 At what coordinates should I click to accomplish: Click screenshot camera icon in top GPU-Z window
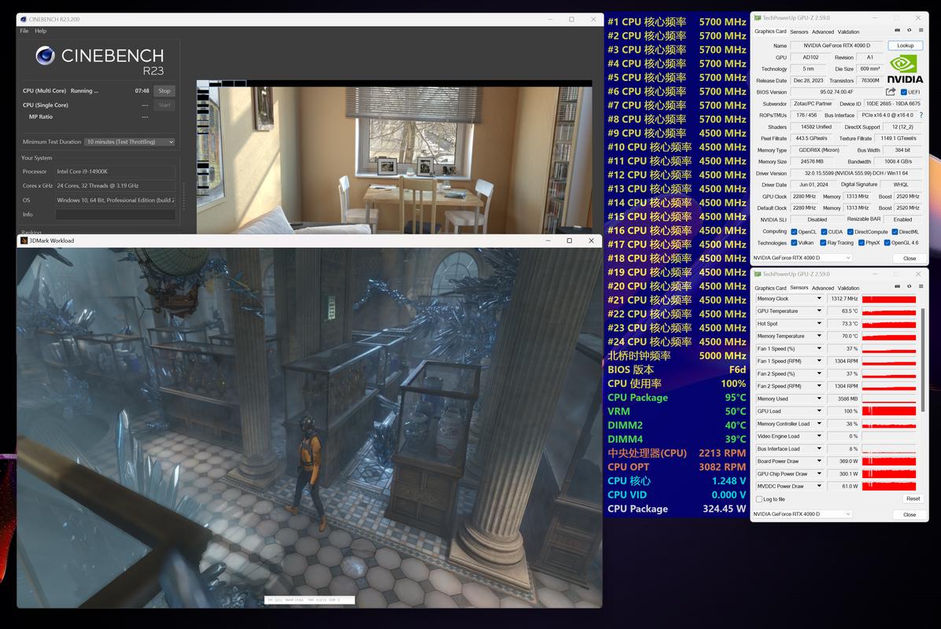coord(897,31)
